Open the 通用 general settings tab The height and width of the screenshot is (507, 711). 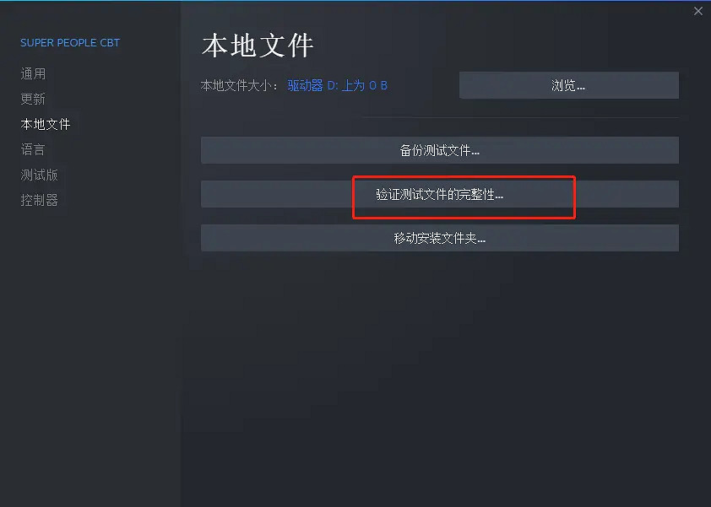[x=33, y=73]
